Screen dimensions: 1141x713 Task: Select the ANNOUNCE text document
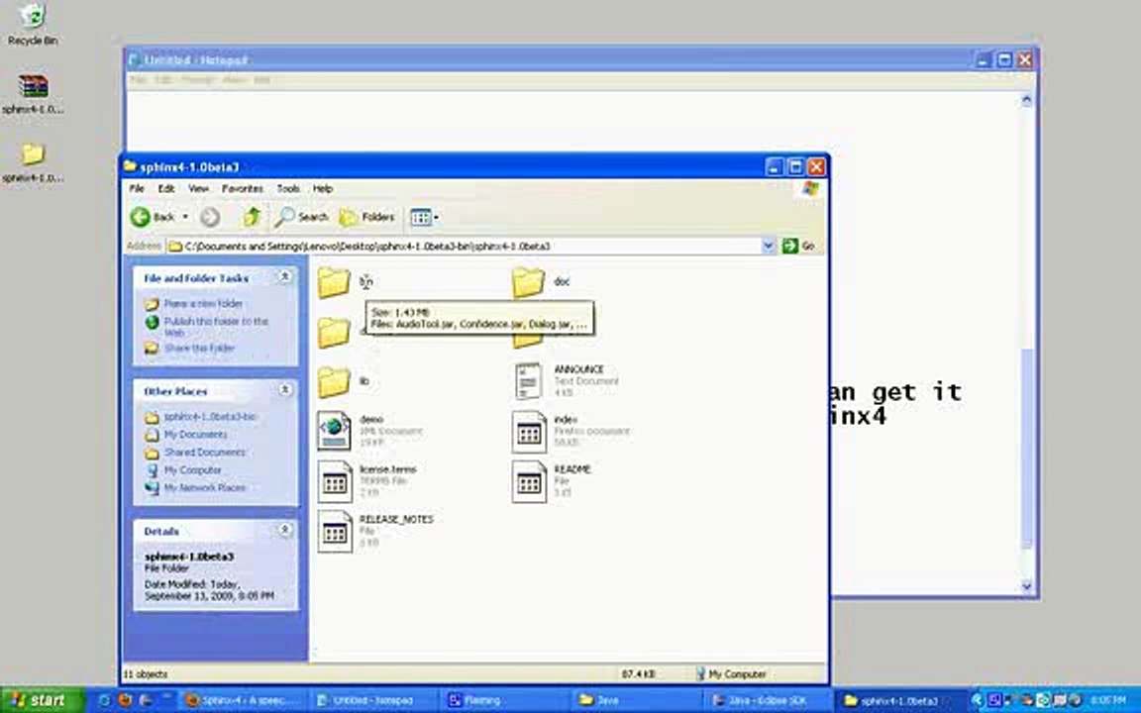[528, 381]
